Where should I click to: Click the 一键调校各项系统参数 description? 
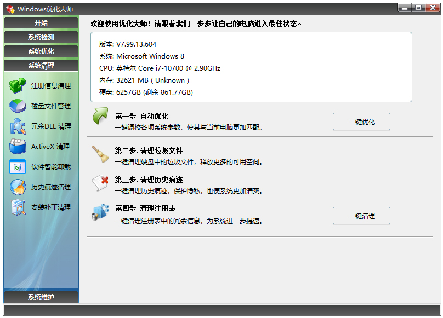click(189, 128)
